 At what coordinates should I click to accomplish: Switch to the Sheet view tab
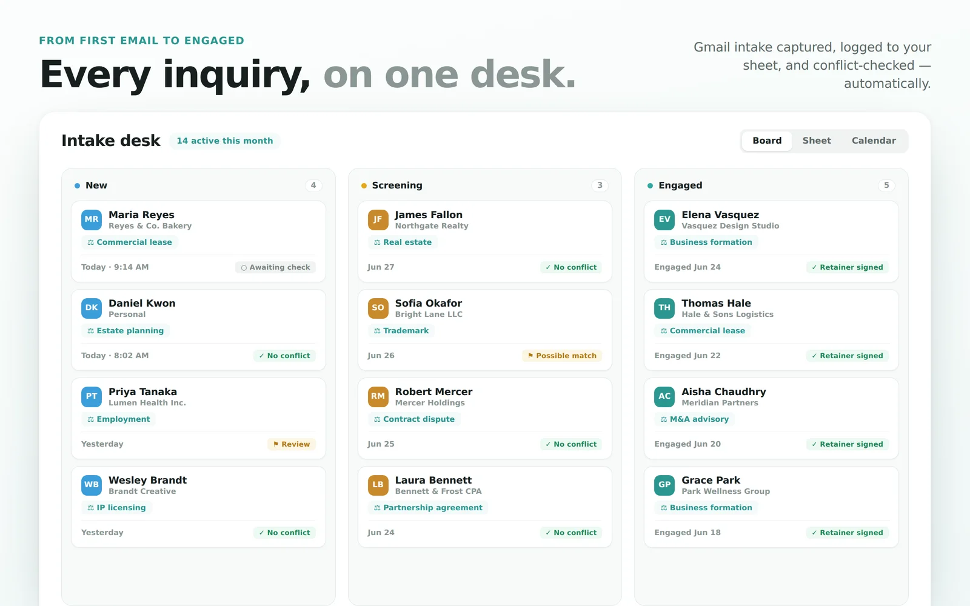(x=817, y=141)
